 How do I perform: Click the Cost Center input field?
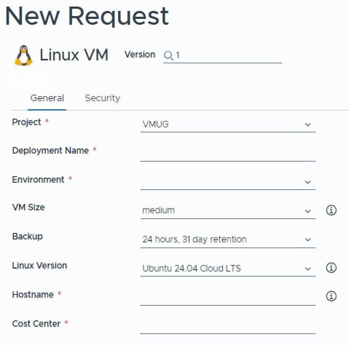pyautogui.click(x=227, y=326)
